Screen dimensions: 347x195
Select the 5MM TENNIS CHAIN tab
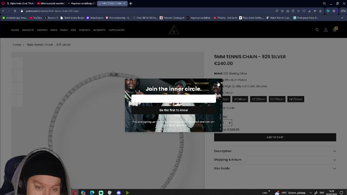pyautogui.click(x=112, y=4)
